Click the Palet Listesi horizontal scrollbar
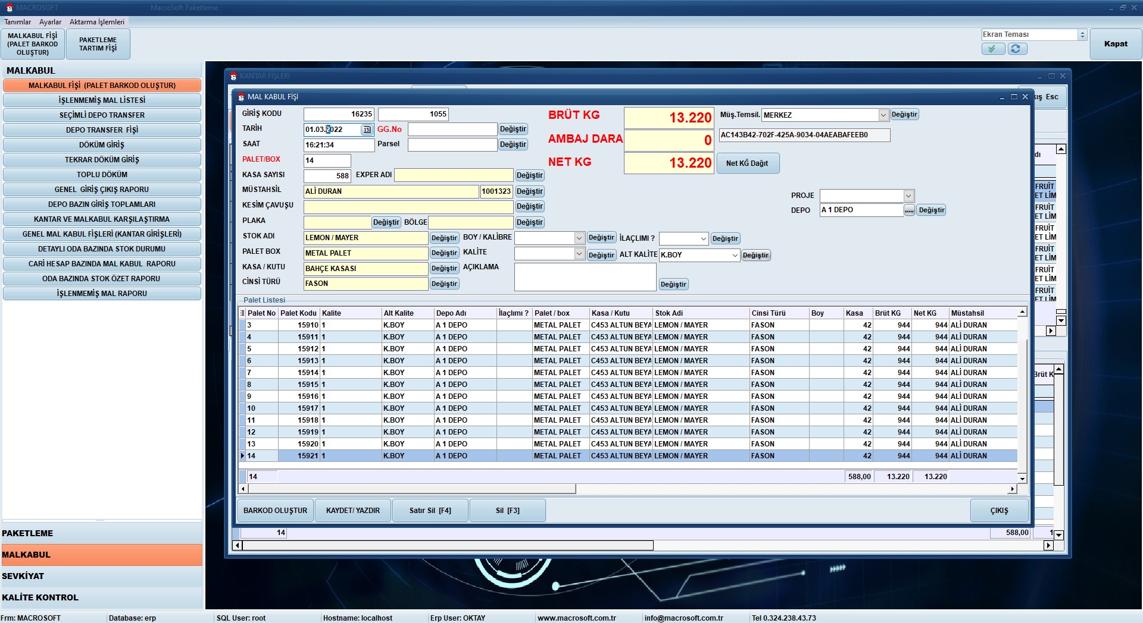Screen dimensions: 1143x623 412,489
